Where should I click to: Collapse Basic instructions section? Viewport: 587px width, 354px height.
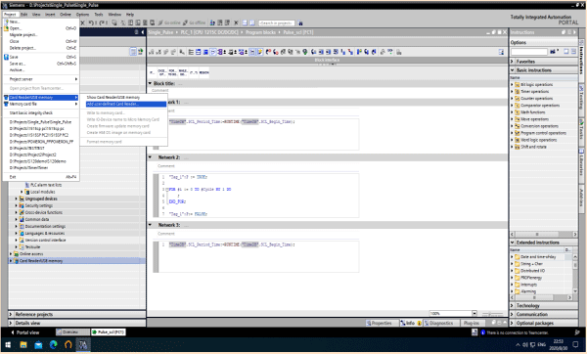coord(512,70)
